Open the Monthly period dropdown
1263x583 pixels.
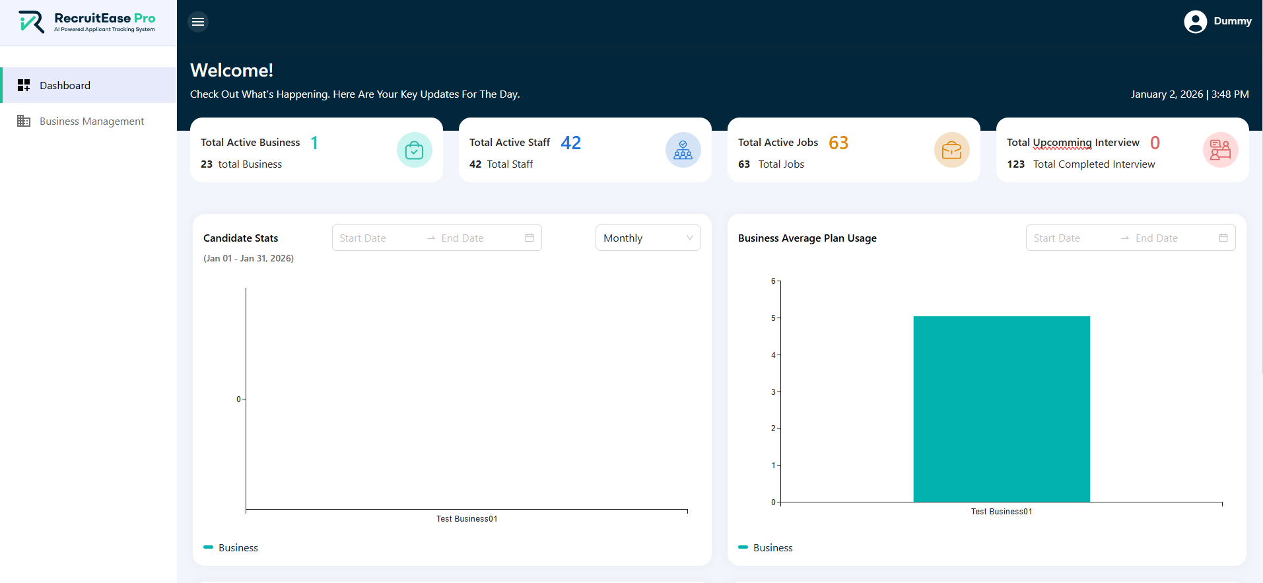[648, 238]
